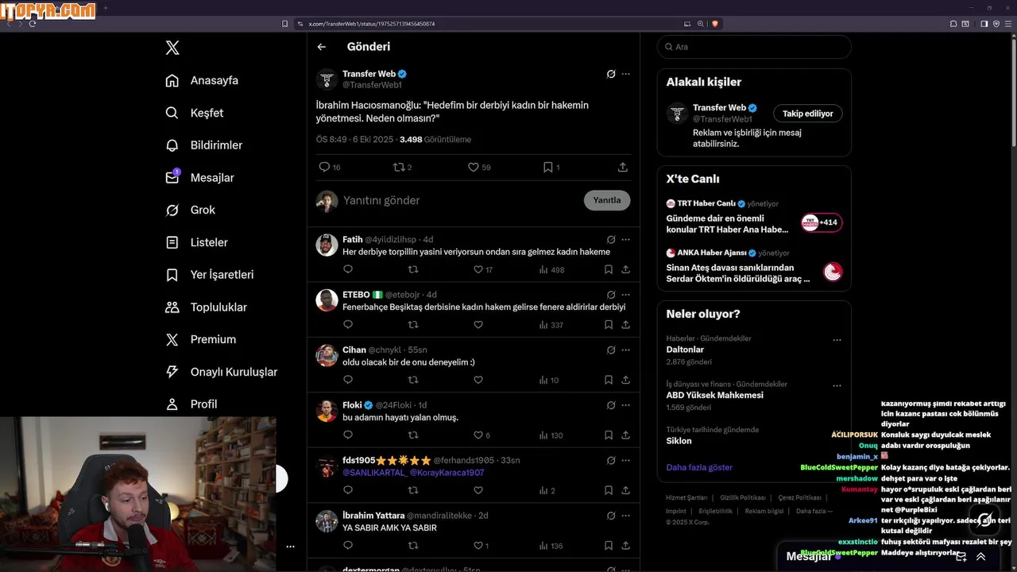
Task: Open more options on İbrahim Yattara's reply
Action: pos(626,516)
